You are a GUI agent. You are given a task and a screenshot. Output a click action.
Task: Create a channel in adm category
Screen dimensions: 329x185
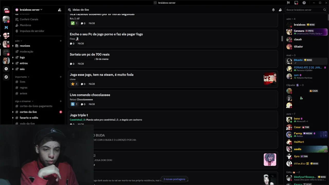tap(61, 41)
